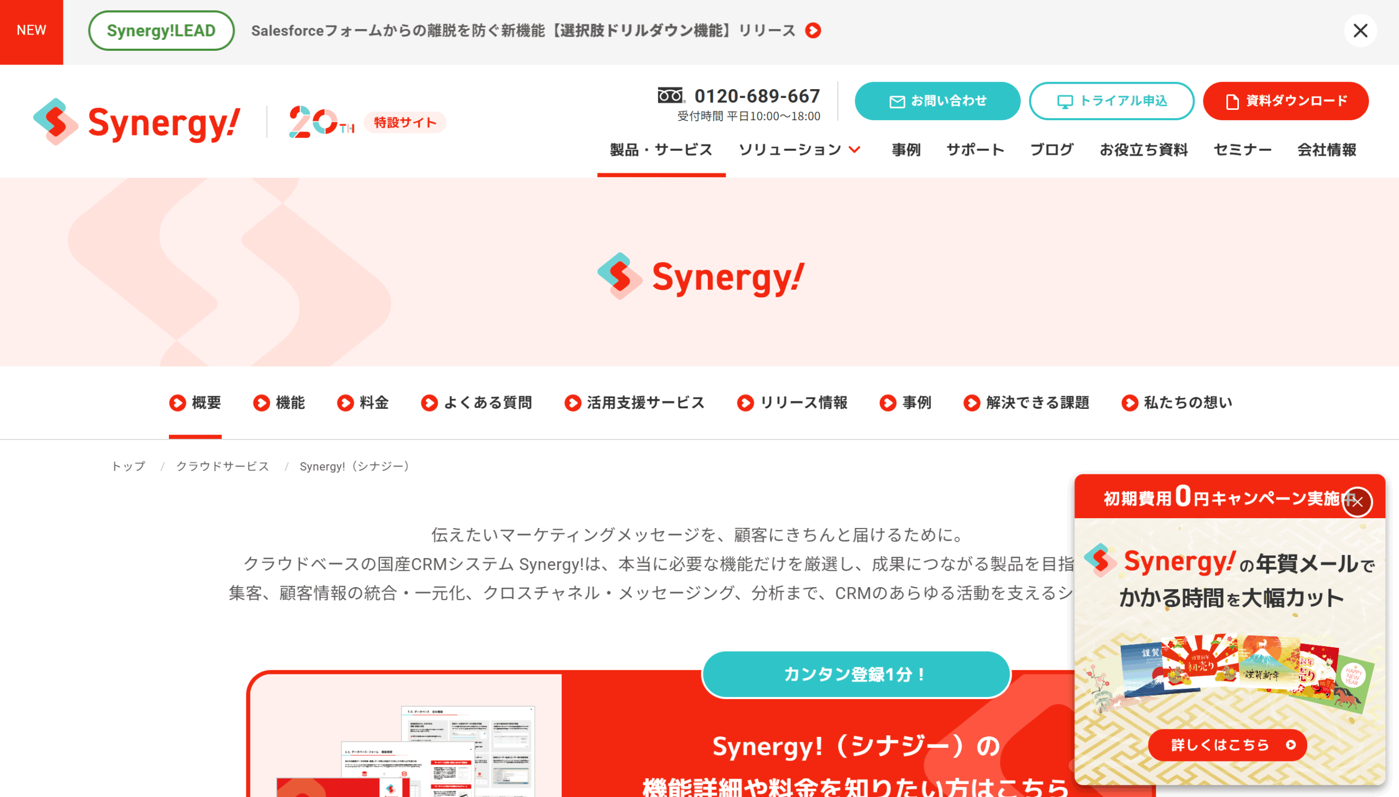Go to the ブログ menu item
This screenshot has width=1399, height=797.
coord(1051,149)
